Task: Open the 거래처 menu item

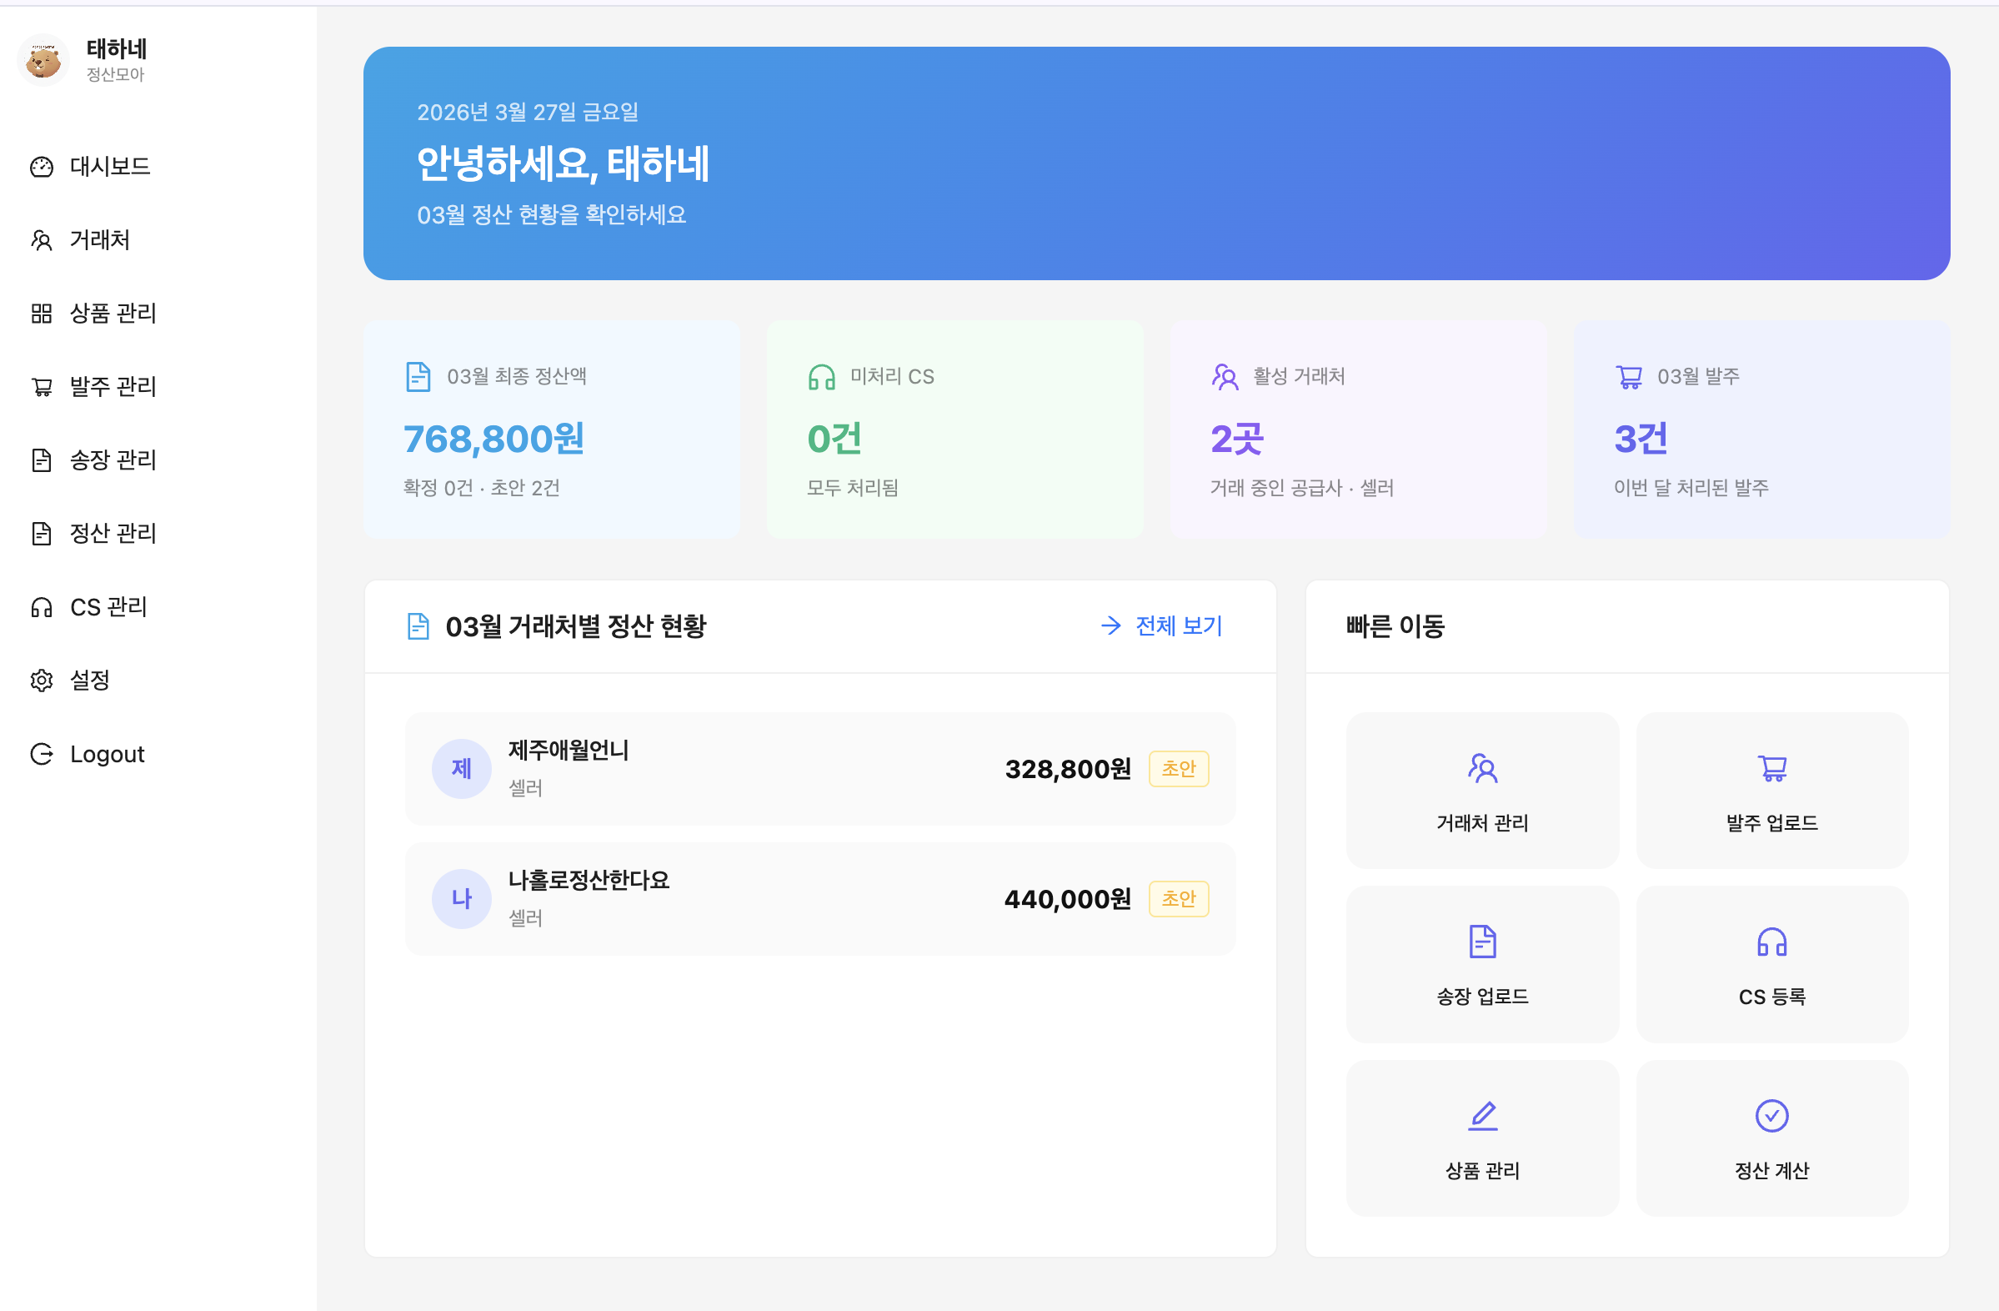Action: pyautogui.click(x=99, y=240)
